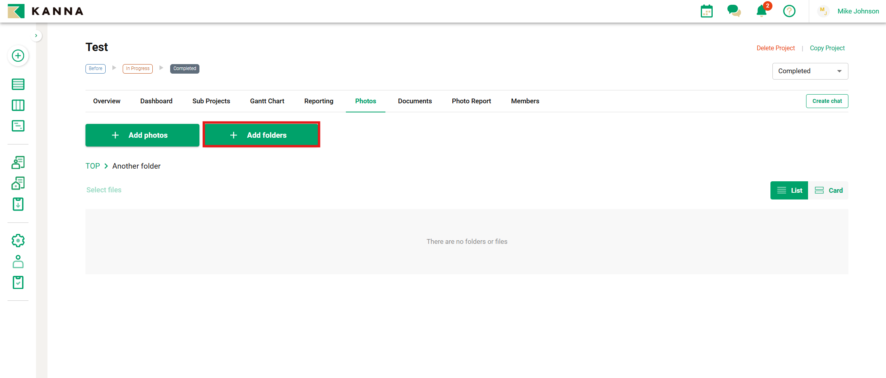Navigate to TOP breadcrumb link

(93, 166)
